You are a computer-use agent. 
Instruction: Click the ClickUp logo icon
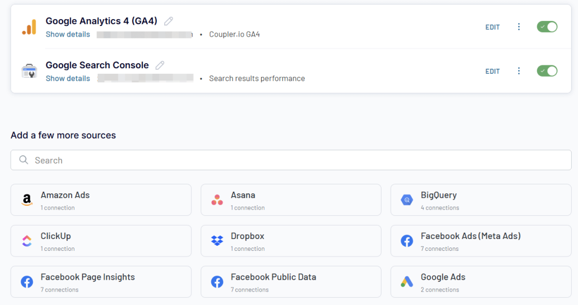pos(27,241)
